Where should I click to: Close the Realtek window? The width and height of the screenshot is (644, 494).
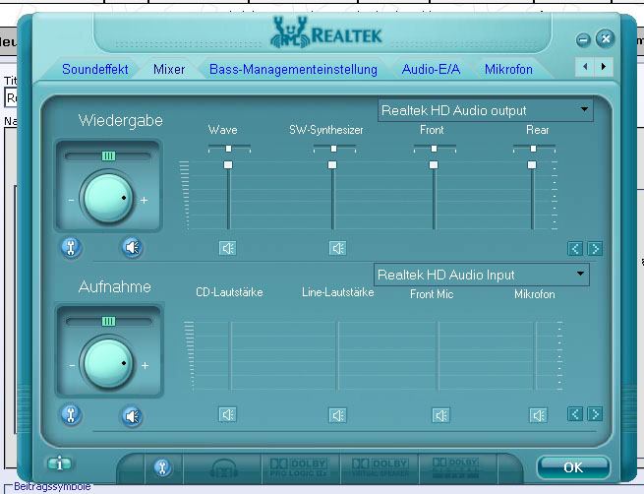point(605,38)
